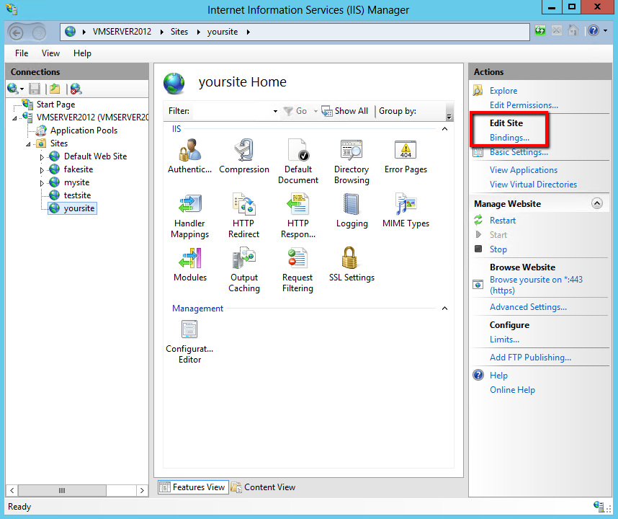618x519 pixels.
Task: Stop the yoursite website
Action: 498,249
